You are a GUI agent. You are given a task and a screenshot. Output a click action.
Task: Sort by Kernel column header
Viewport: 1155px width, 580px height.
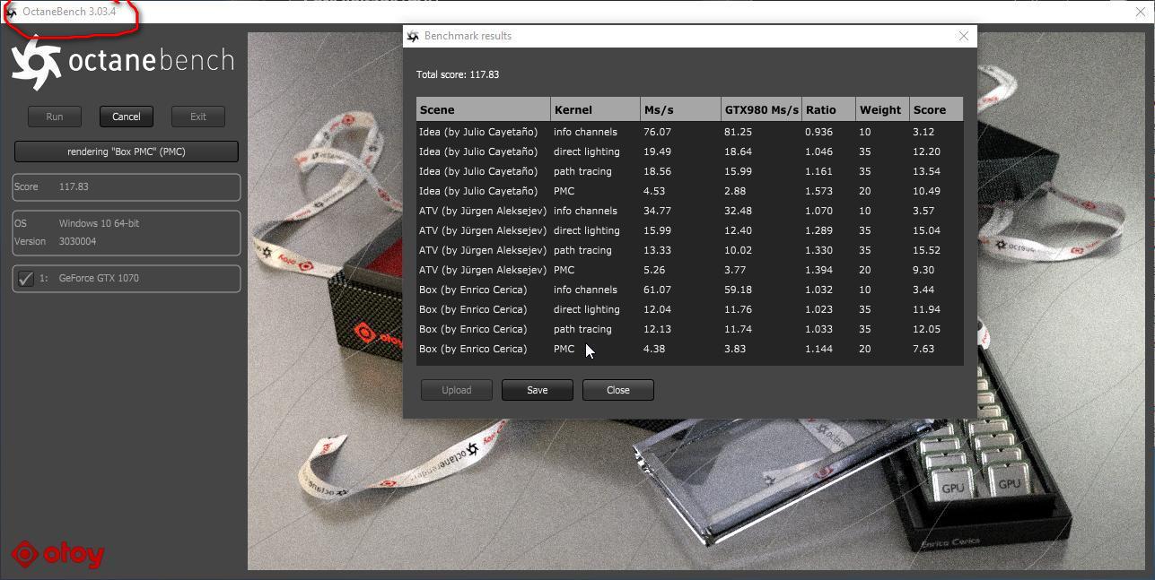[596, 109]
